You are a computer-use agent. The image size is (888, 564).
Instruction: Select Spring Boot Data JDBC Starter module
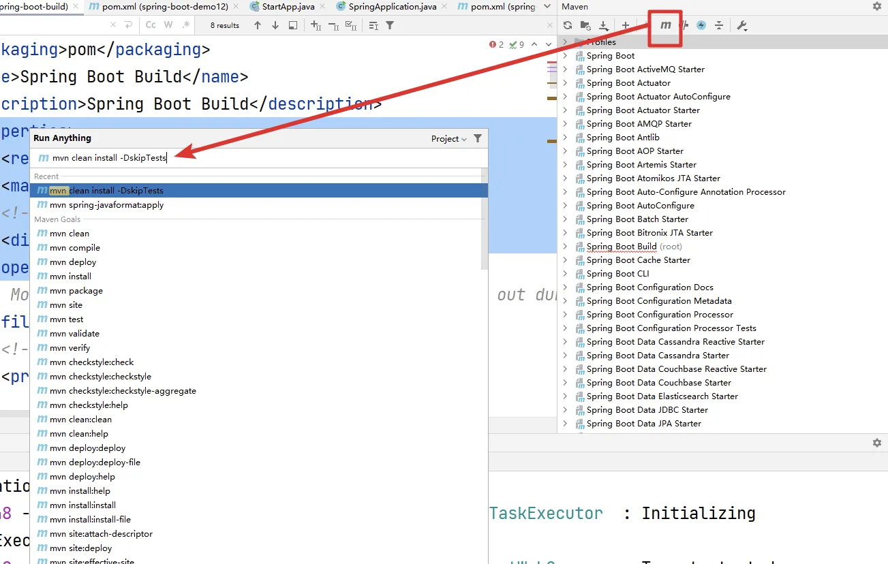647,410
